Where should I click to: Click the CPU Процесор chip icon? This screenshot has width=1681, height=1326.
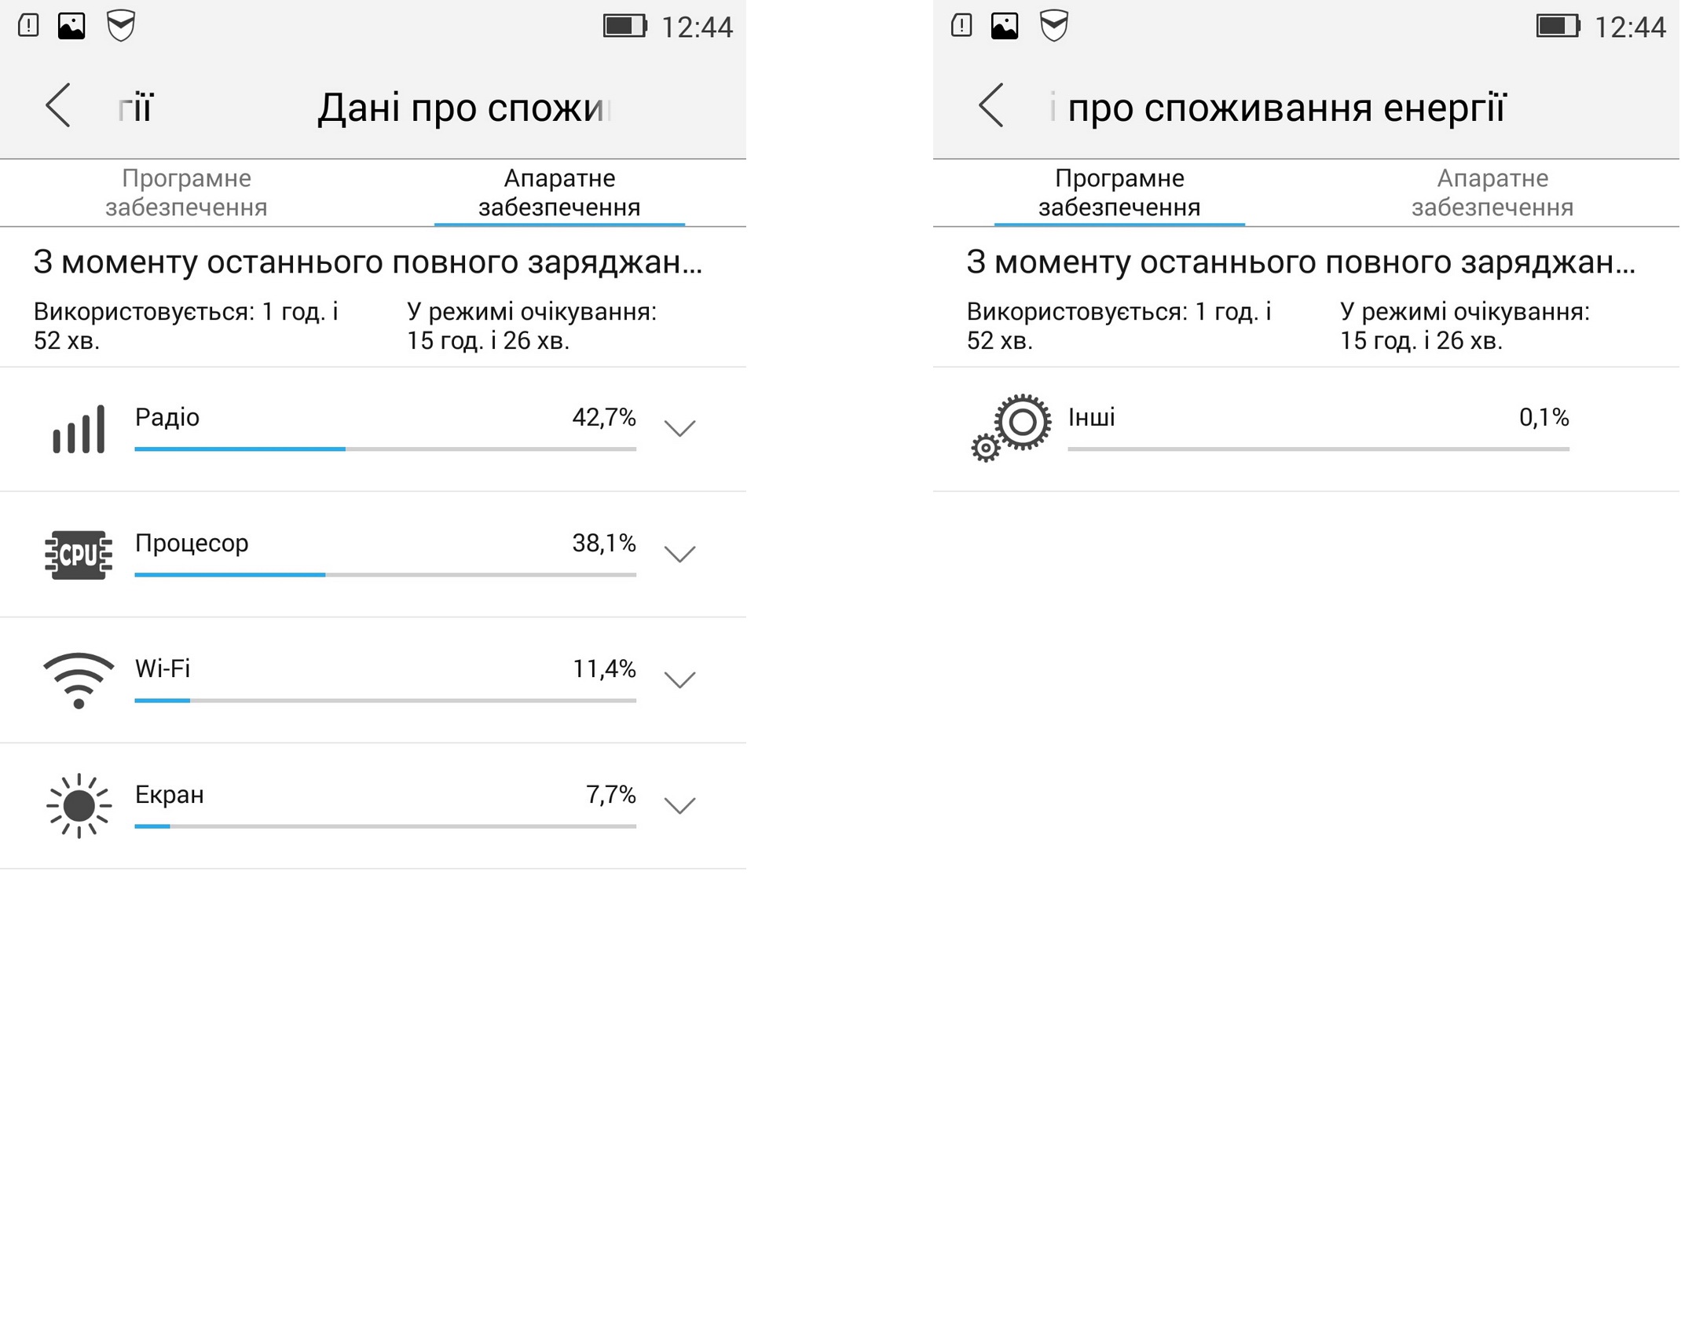[x=79, y=555]
